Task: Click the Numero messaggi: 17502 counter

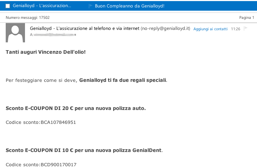Action: [x=27, y=18]
